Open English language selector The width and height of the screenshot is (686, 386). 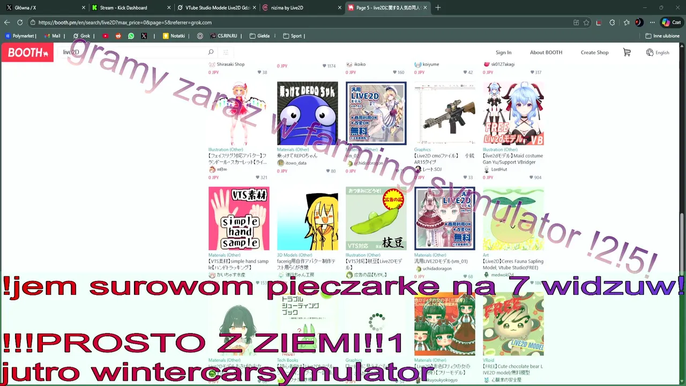pyautogui.click(x=658, y=53)
